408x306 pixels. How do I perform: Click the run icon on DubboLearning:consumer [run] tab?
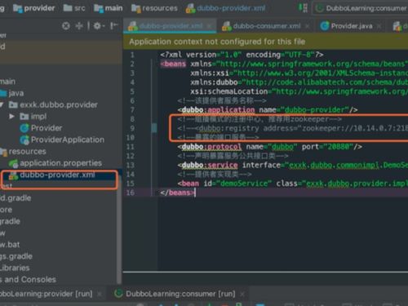[x=118, y=294]
